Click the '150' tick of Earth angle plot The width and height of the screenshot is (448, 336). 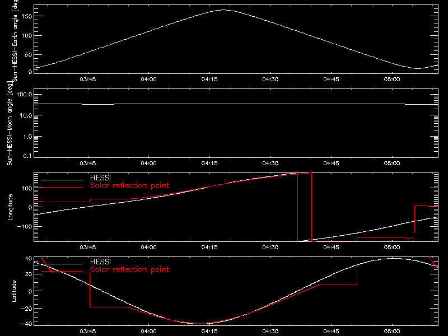(27, 17)
